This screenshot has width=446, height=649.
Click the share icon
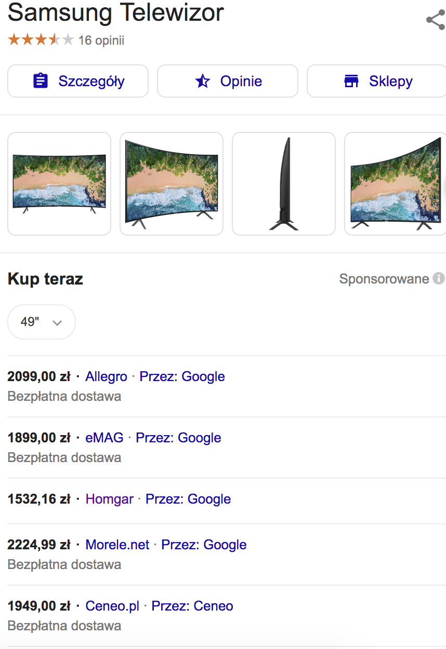tap(435, 20)
